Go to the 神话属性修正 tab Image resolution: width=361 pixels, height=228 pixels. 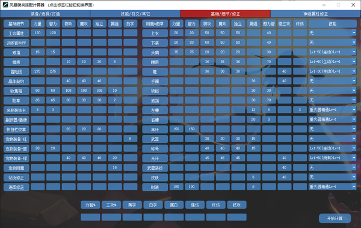pos(315,14)
